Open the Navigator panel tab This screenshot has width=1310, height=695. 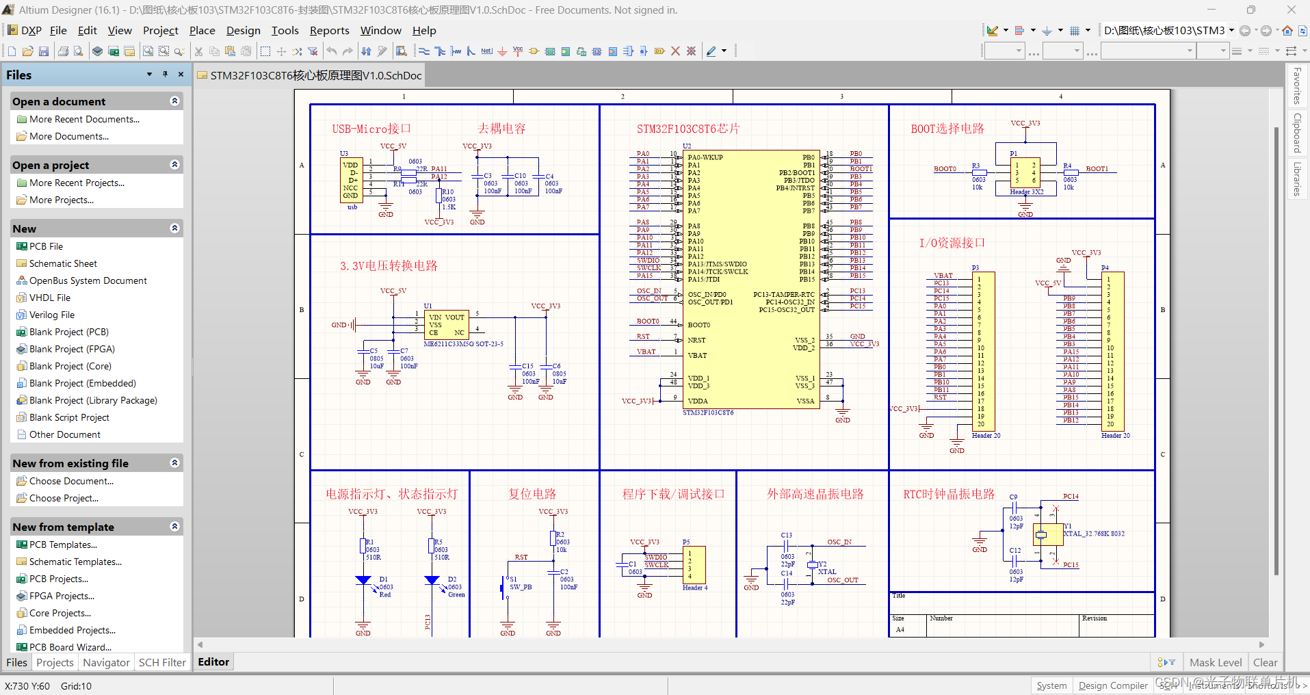(106, 662)
